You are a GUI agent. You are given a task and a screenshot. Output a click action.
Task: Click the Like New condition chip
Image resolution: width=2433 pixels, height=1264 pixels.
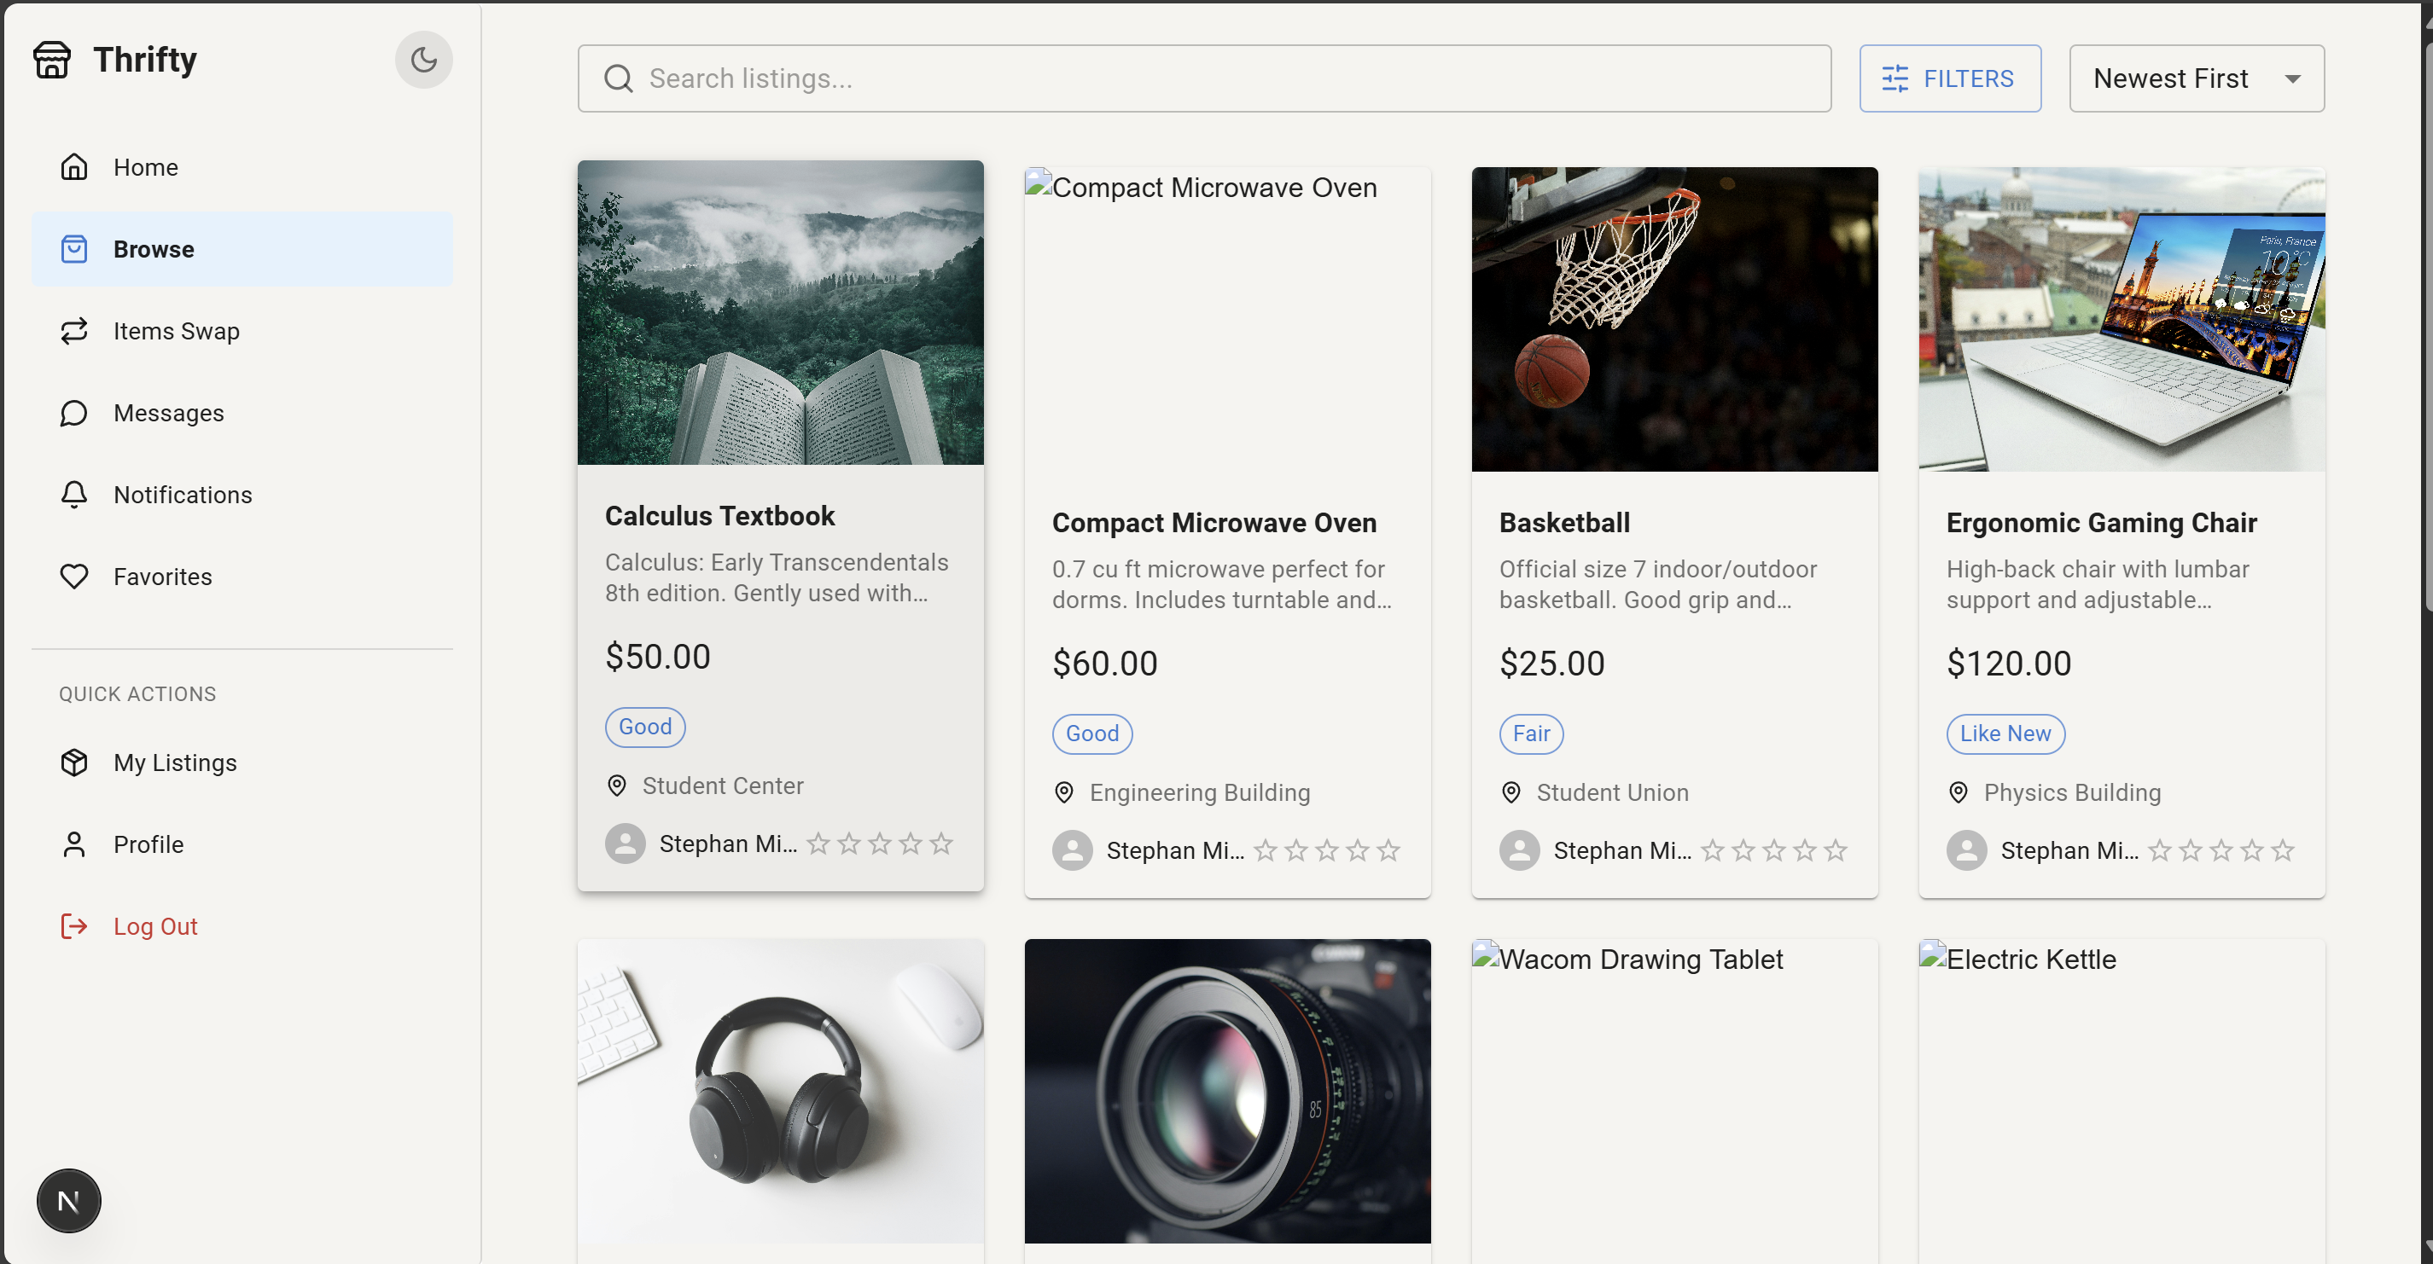click(x=2005, y=733)
